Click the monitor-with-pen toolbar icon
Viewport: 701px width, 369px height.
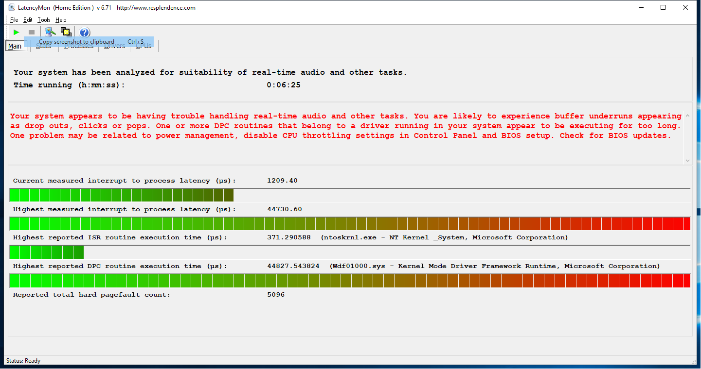point(50,32)
